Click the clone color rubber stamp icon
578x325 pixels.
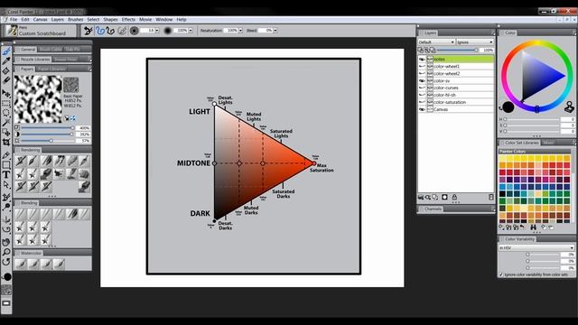[x=570, y=107]
